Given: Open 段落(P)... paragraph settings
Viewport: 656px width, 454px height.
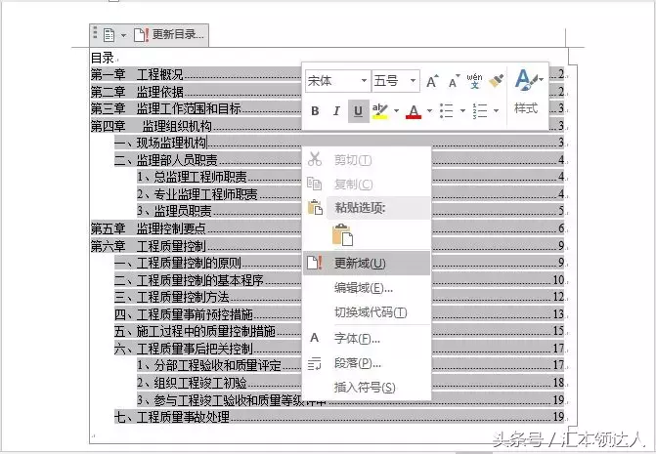Looking at the screenshot, I should 358,363.
